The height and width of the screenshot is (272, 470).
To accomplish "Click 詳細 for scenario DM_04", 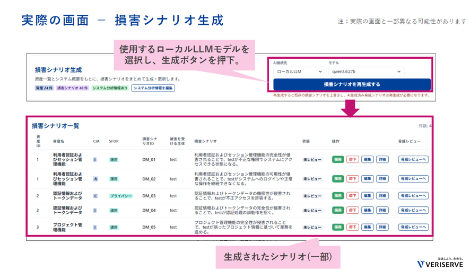I will click(x=382, y=210).
